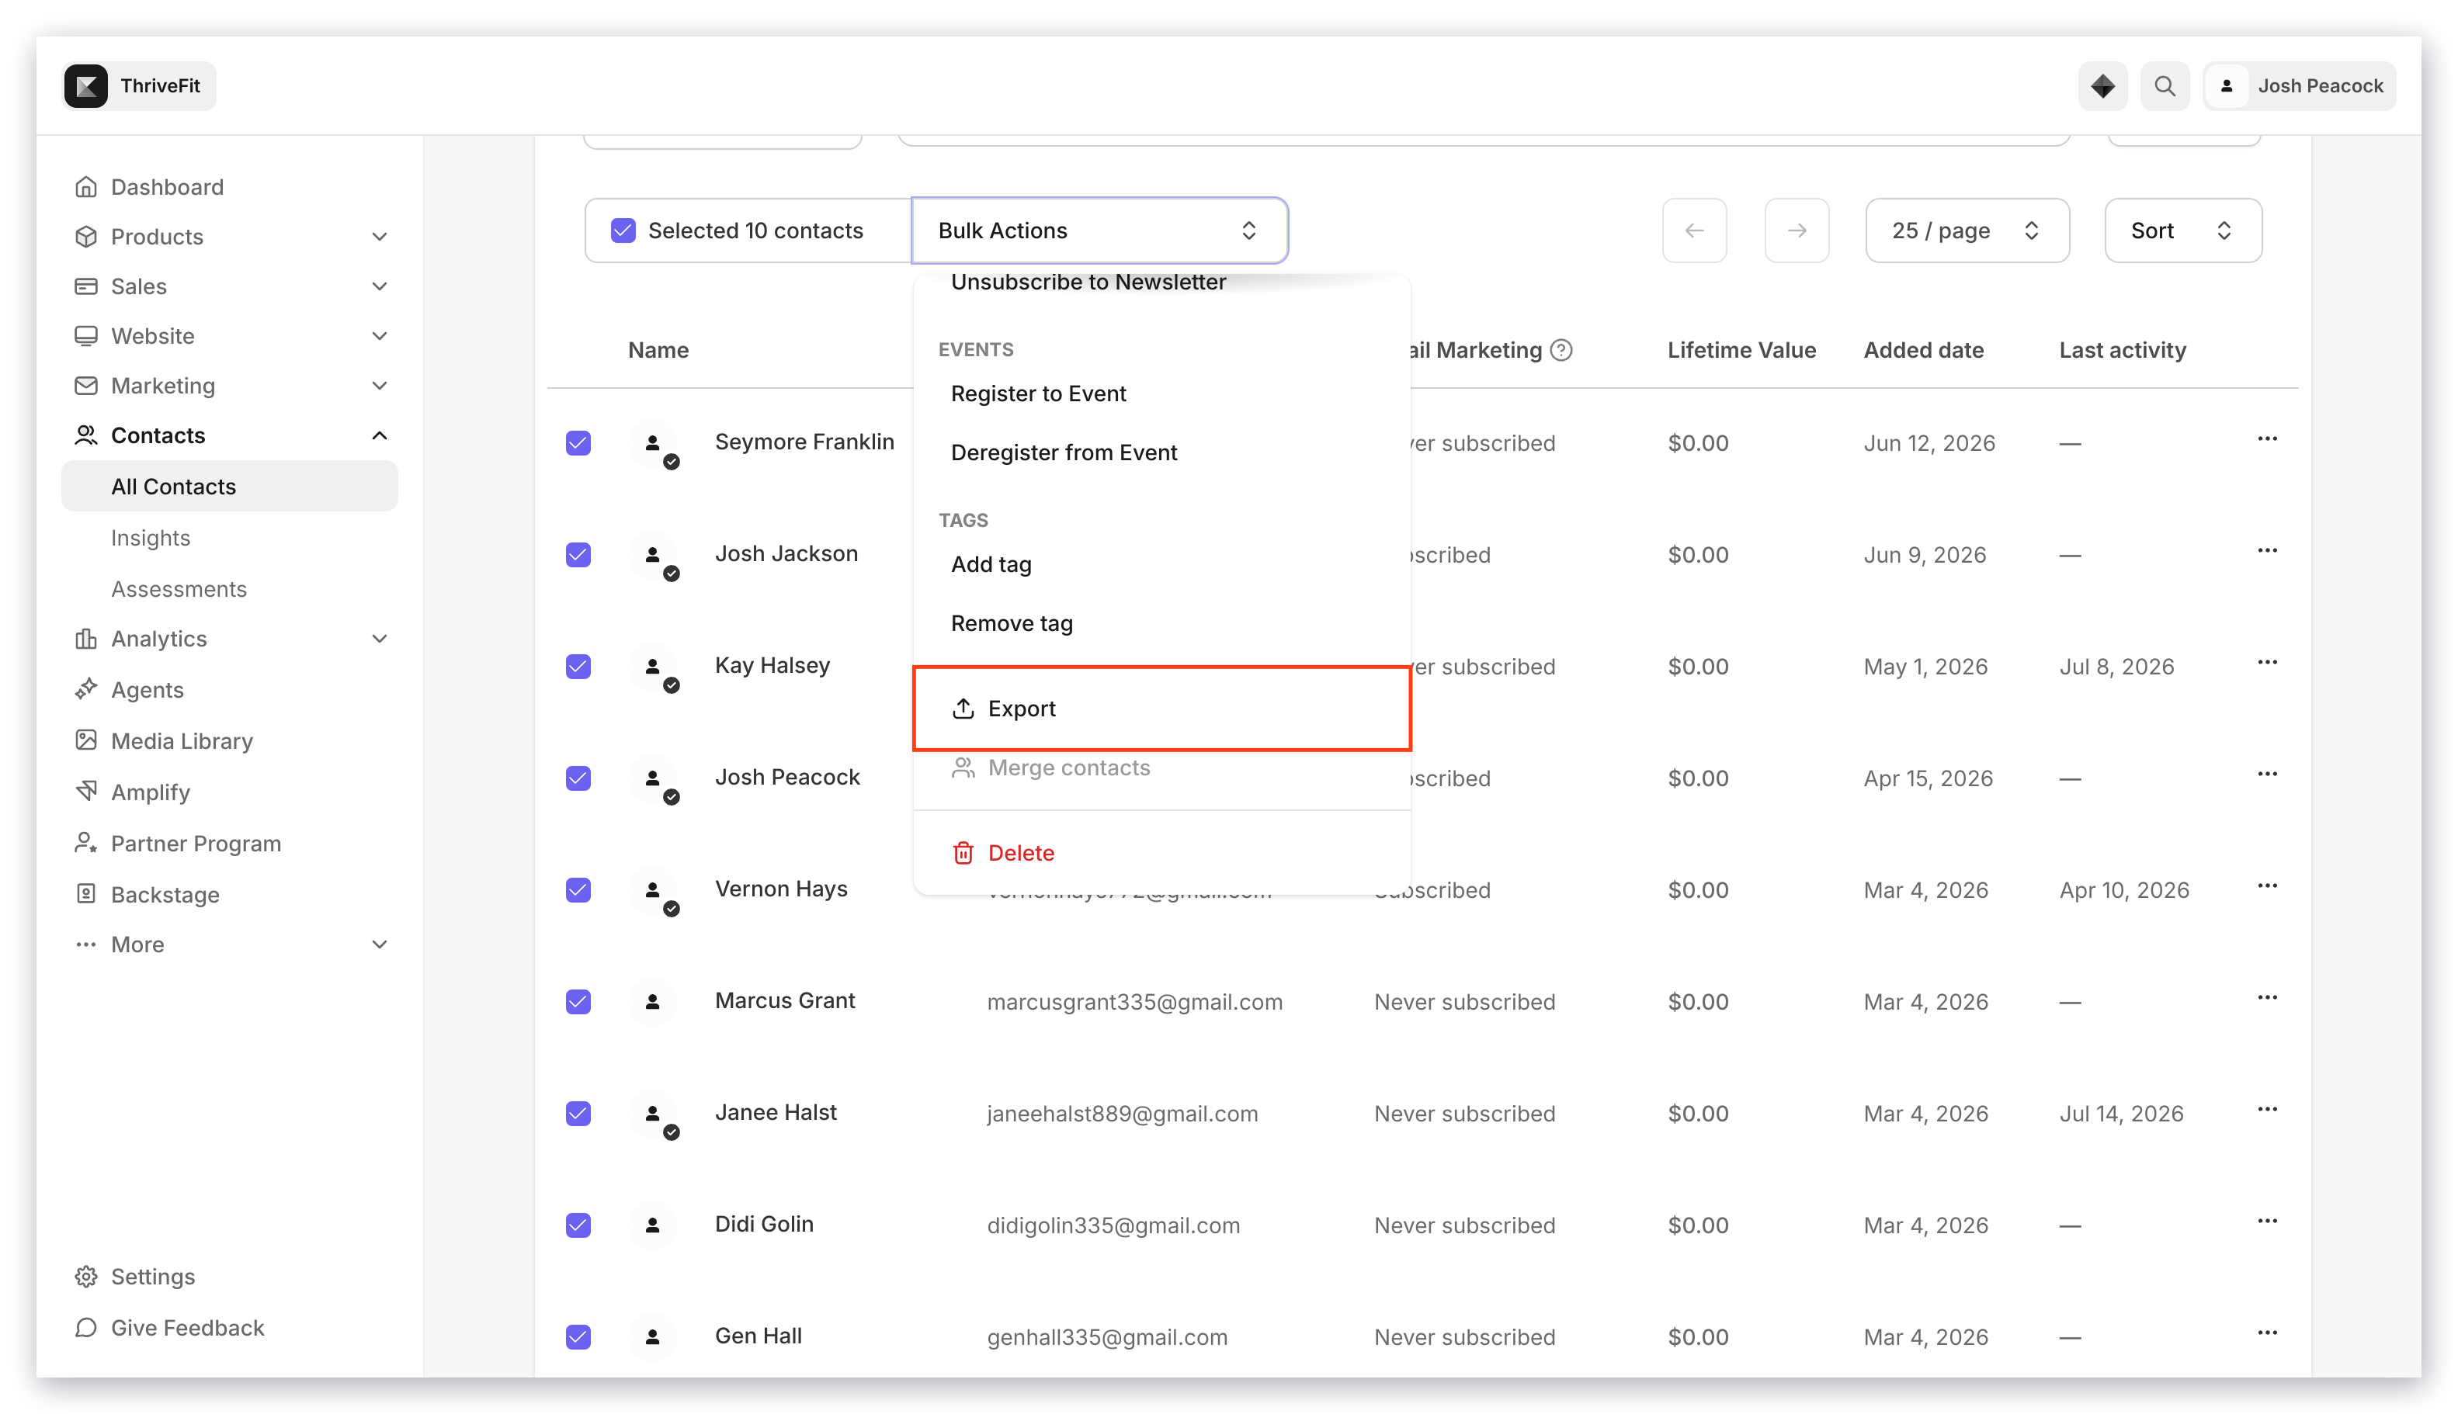The height and width of the screenshot is (1414, 2458).
Task: Uncheck Seymore Franklin's row checkbox
Action: tap(578, 443)
